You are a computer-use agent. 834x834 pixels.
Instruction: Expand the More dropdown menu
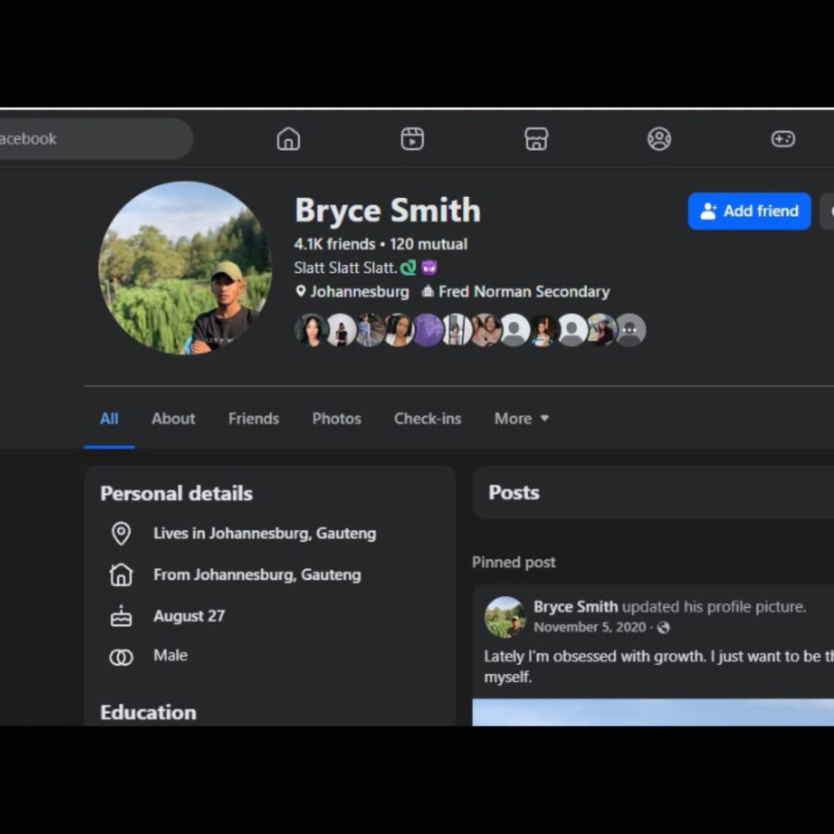521,418
